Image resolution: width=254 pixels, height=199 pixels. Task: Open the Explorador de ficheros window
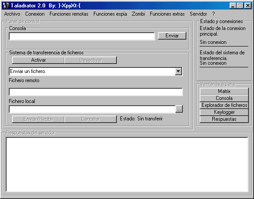[224, 105]
